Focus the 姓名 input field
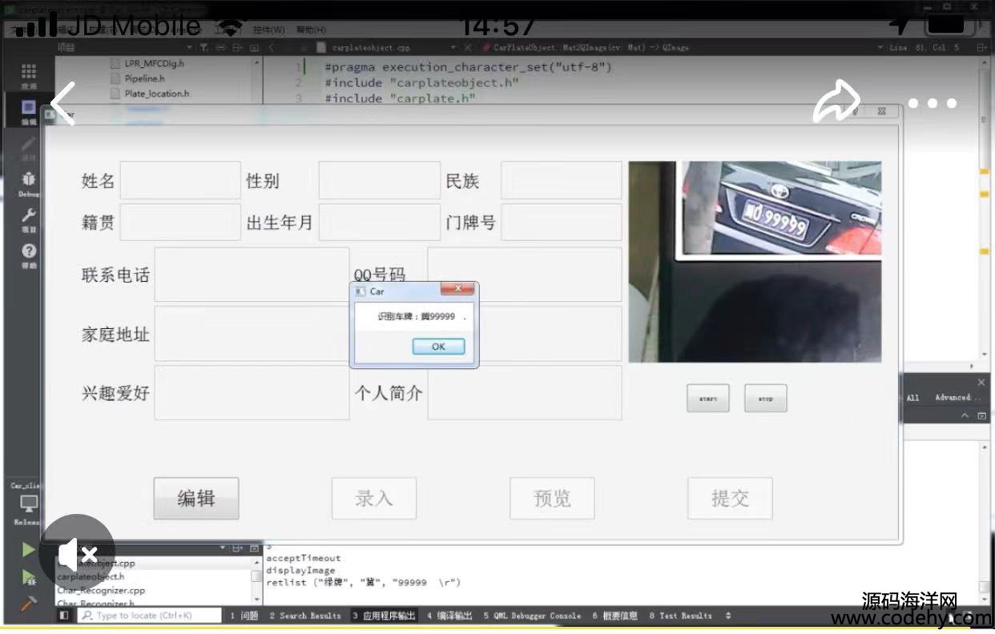The width and height of the screenshot is (995, 634). click(180, 180)
